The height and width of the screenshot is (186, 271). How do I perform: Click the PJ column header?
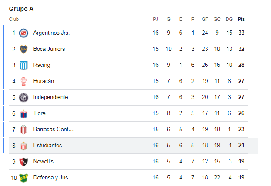pos(155,19)
